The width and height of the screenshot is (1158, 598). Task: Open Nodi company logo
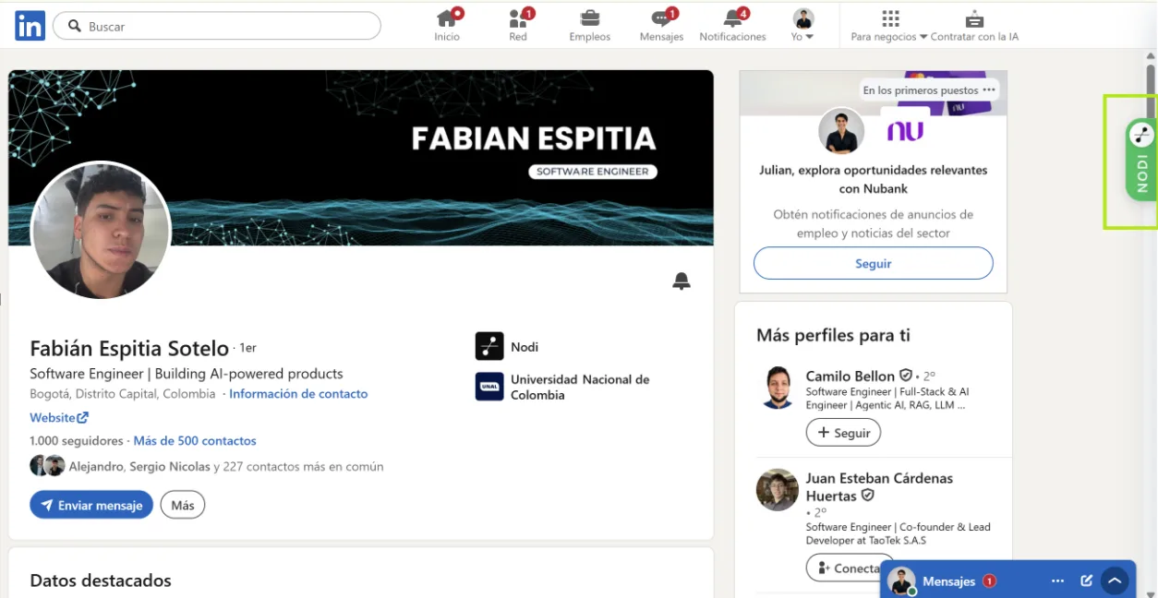[489, 346]
